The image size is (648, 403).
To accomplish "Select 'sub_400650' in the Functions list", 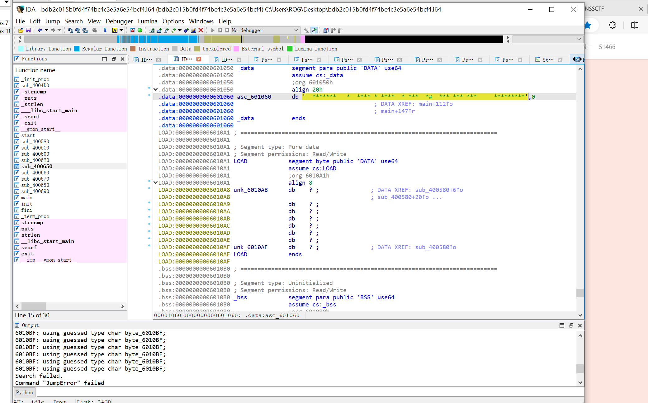I will point(37,166).
